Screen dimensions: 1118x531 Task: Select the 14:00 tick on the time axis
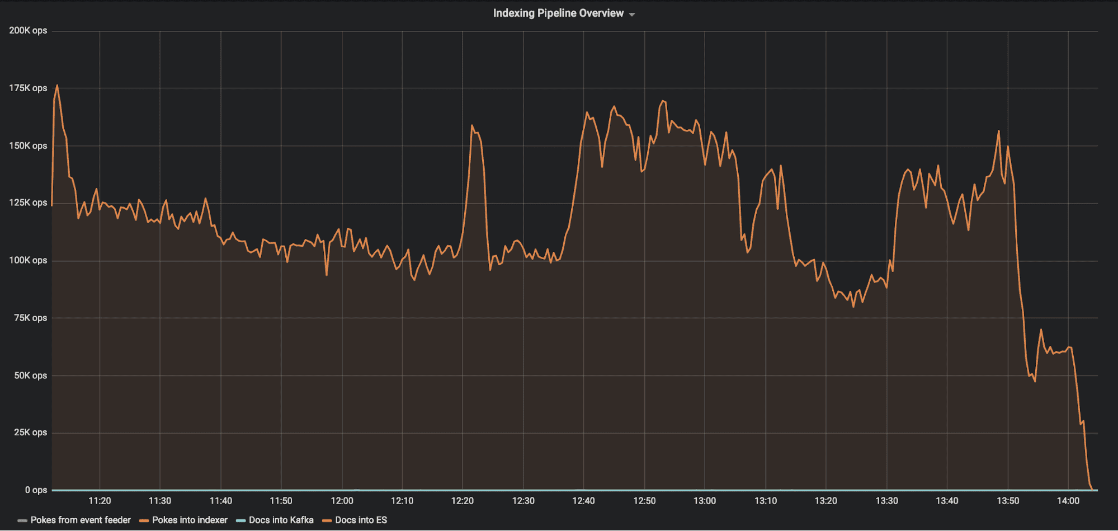[x=1068, y=501]
